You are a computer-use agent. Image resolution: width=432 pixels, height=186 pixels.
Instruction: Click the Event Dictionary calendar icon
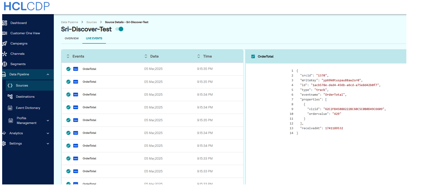10,108
